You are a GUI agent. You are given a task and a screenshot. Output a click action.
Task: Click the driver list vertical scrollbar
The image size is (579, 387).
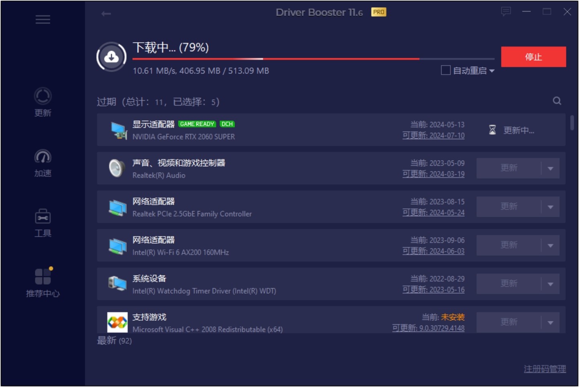click(x=572, y=122)
